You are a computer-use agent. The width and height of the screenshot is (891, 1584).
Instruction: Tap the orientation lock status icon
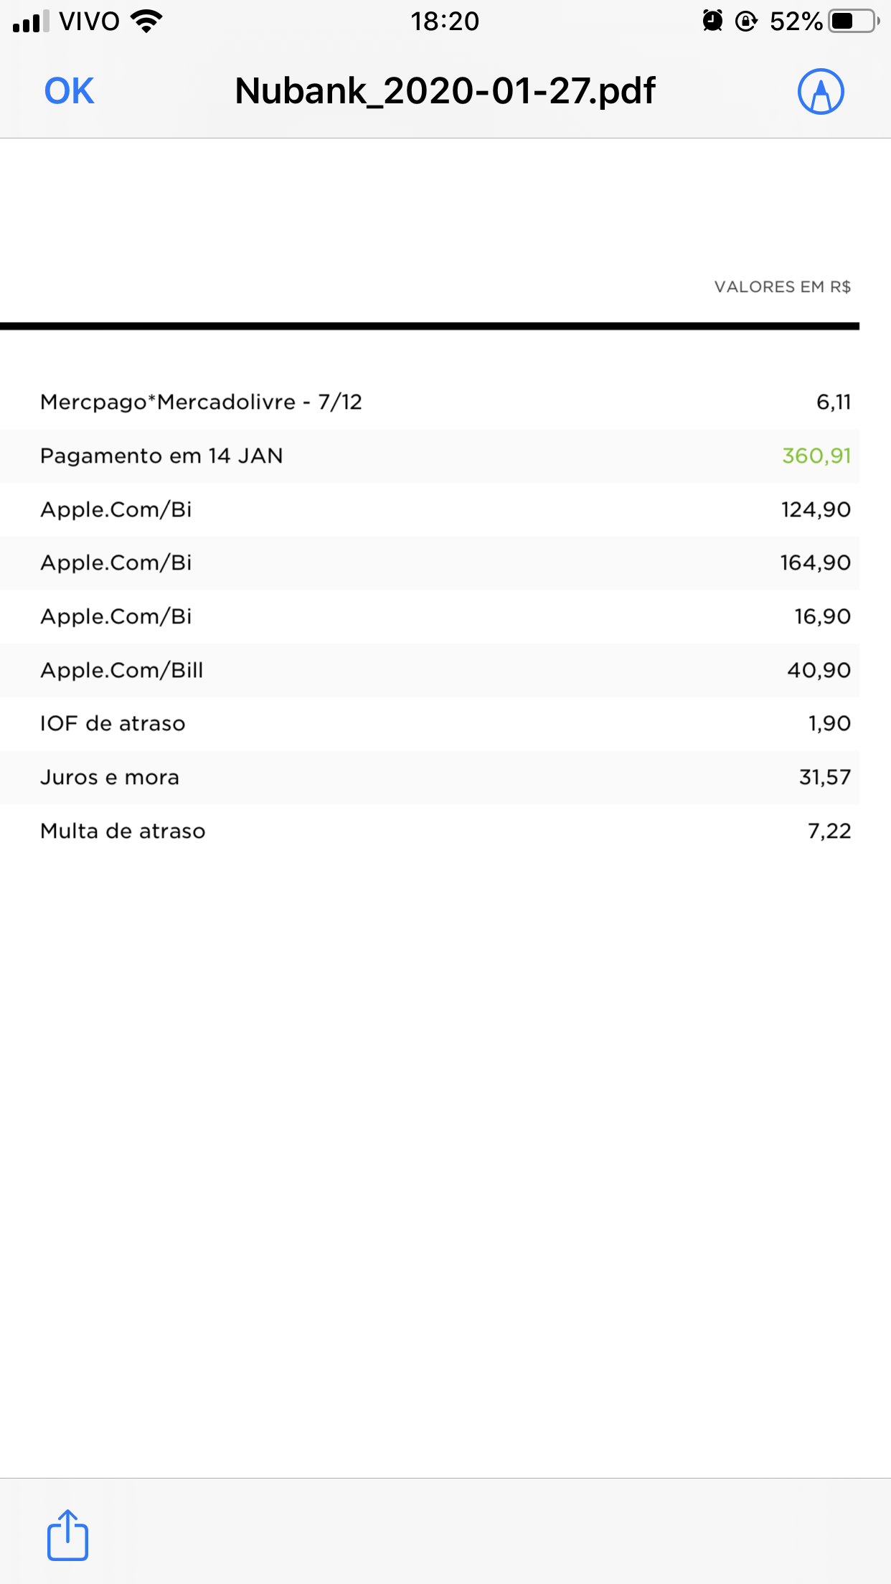tap(746, 22)
